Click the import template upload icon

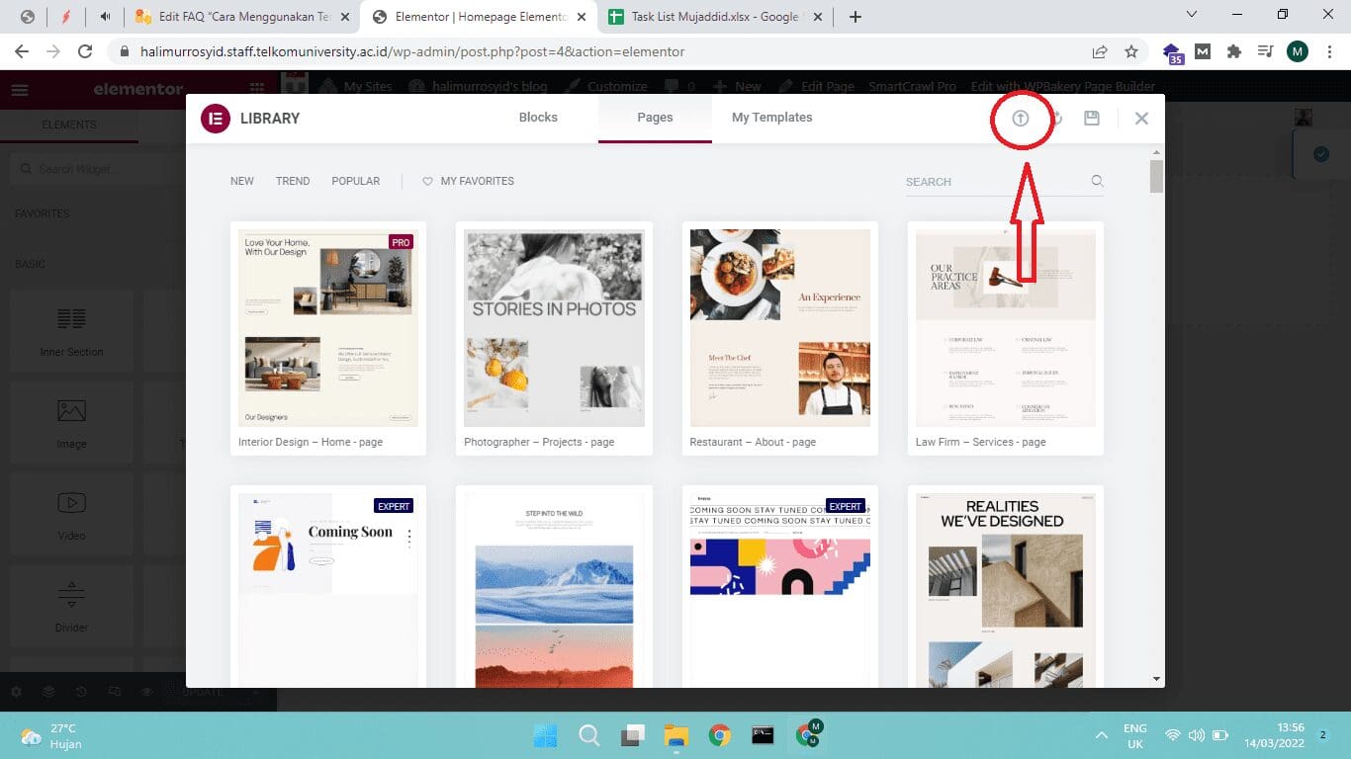click(x=1020, y=119)
